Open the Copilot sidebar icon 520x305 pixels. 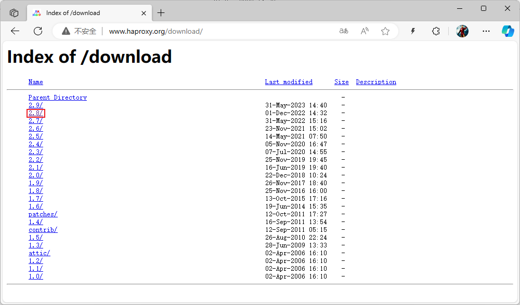[x=508, y=31]
